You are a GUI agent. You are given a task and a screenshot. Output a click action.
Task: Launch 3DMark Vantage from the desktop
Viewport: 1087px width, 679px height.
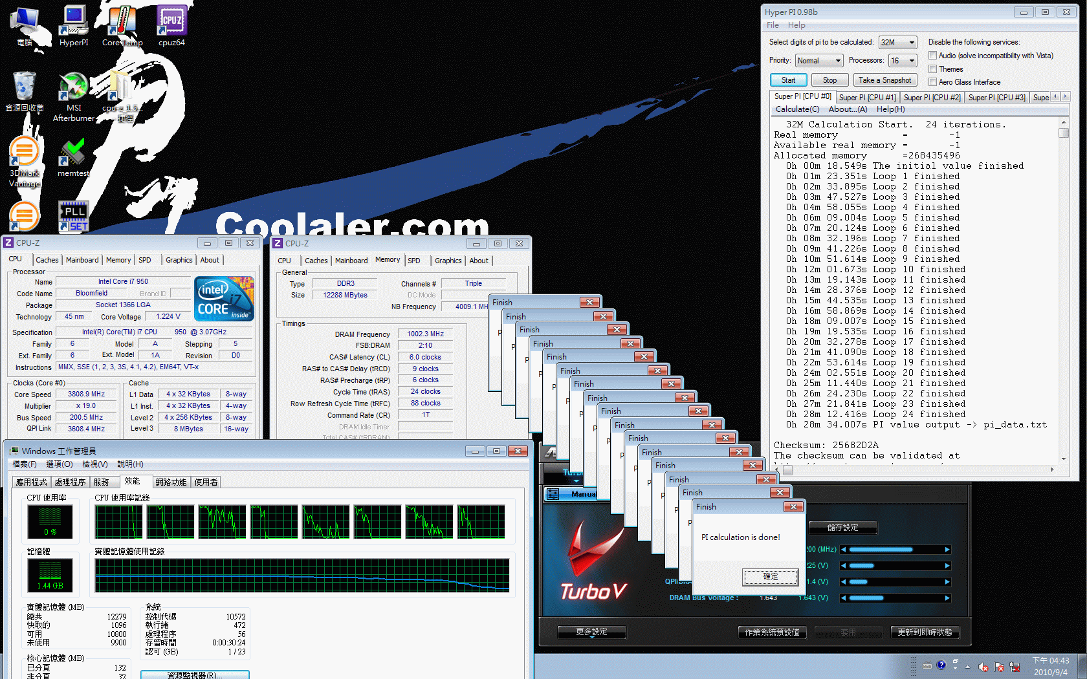[x=25, y=162]
